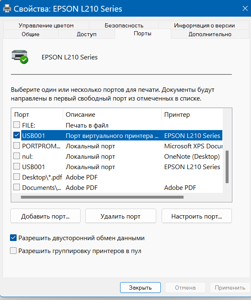Click the Отмена button
Image resolution: width=251 pixels, height=300 pixels.
pyautogui.click(x=185, y=288)
